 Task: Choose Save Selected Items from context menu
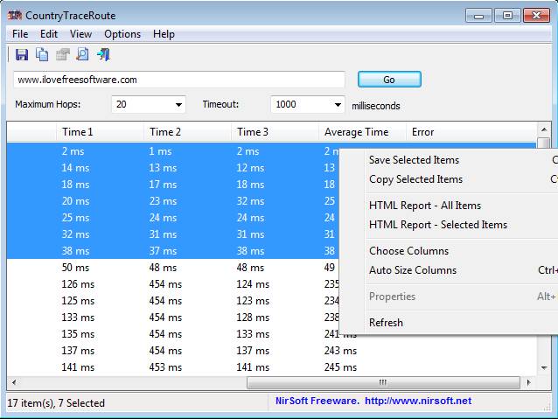(x=414, y=160)
